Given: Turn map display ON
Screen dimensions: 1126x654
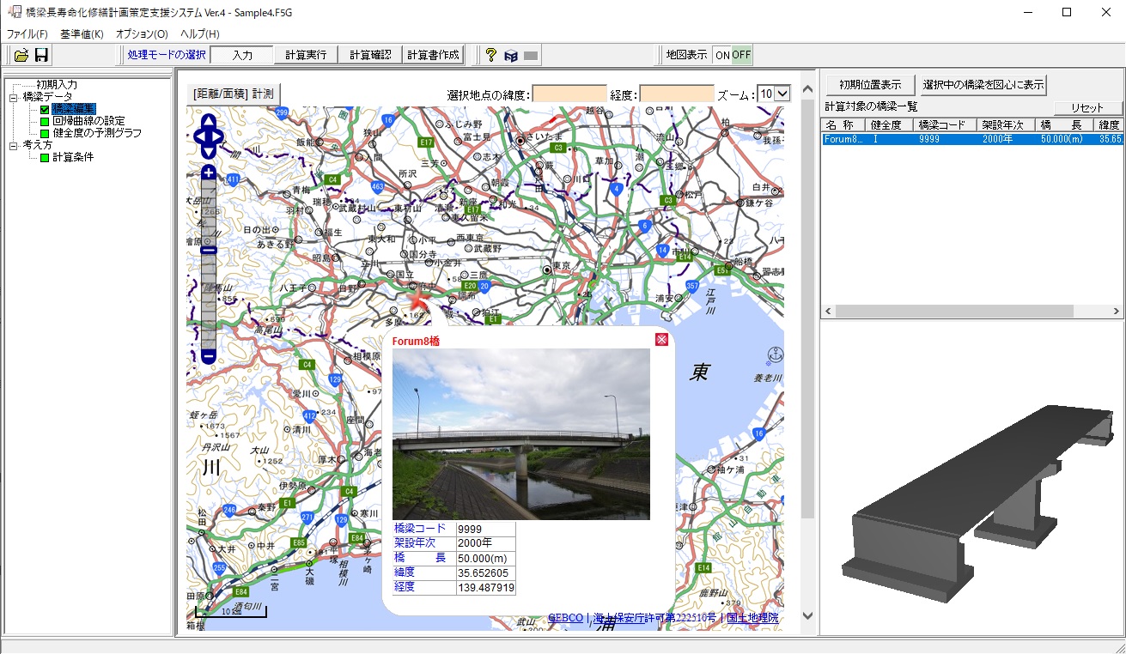Looking at the screenshot, I should (722, 55).
